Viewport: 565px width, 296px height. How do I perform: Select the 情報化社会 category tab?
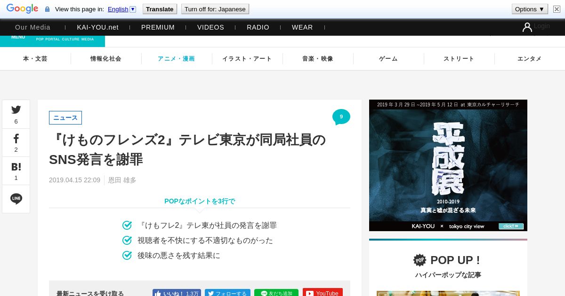coord(106,59)
